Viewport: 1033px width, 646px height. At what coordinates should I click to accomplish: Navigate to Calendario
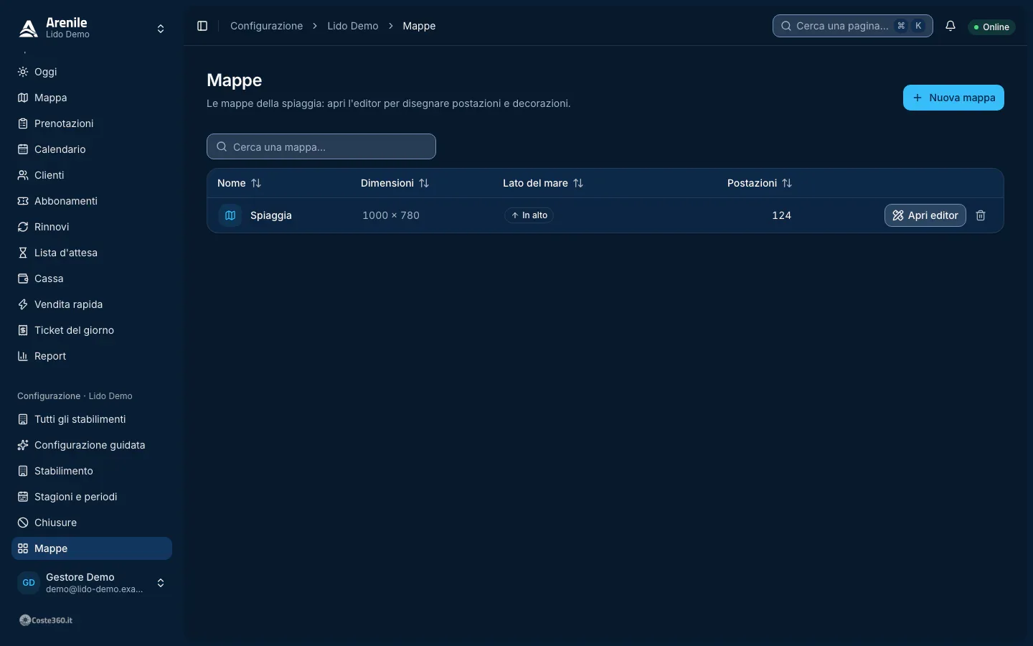[92, 149]
